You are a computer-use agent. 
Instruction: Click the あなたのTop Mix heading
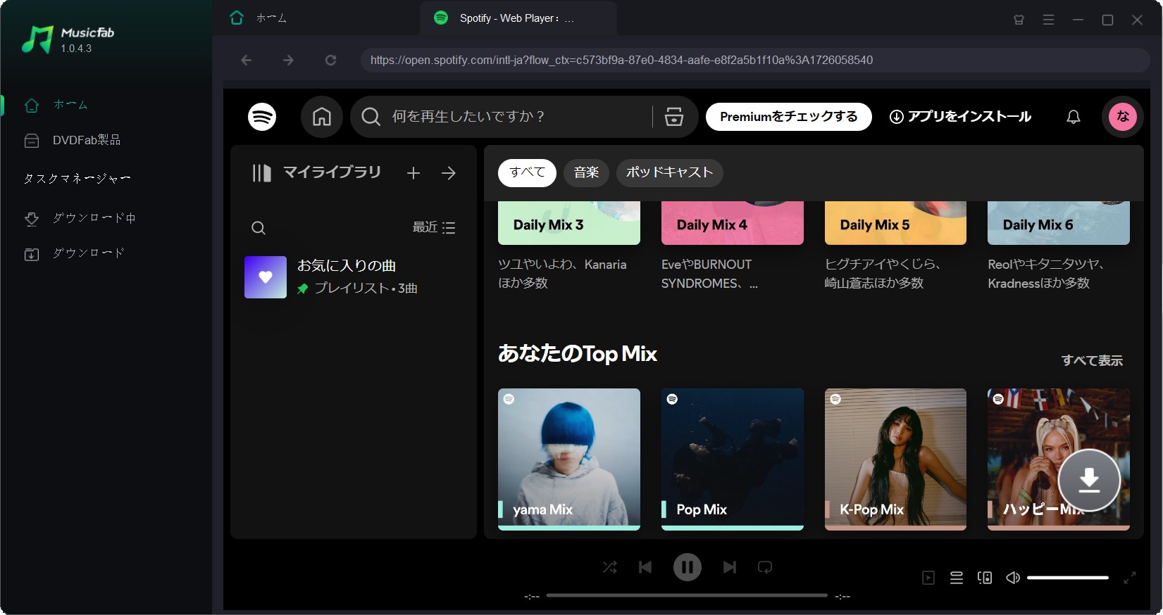tap(578, 353)
